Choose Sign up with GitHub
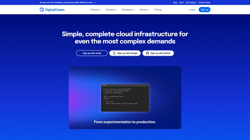The width and height of the screenshot is (250, 140). 158,53
